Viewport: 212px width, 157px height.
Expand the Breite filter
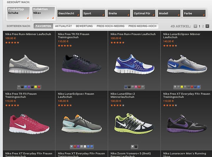[119, 13]
